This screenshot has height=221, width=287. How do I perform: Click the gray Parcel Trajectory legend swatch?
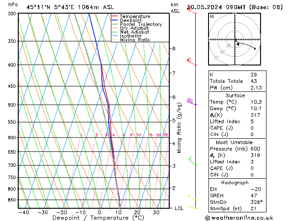(x=115, y=24)
